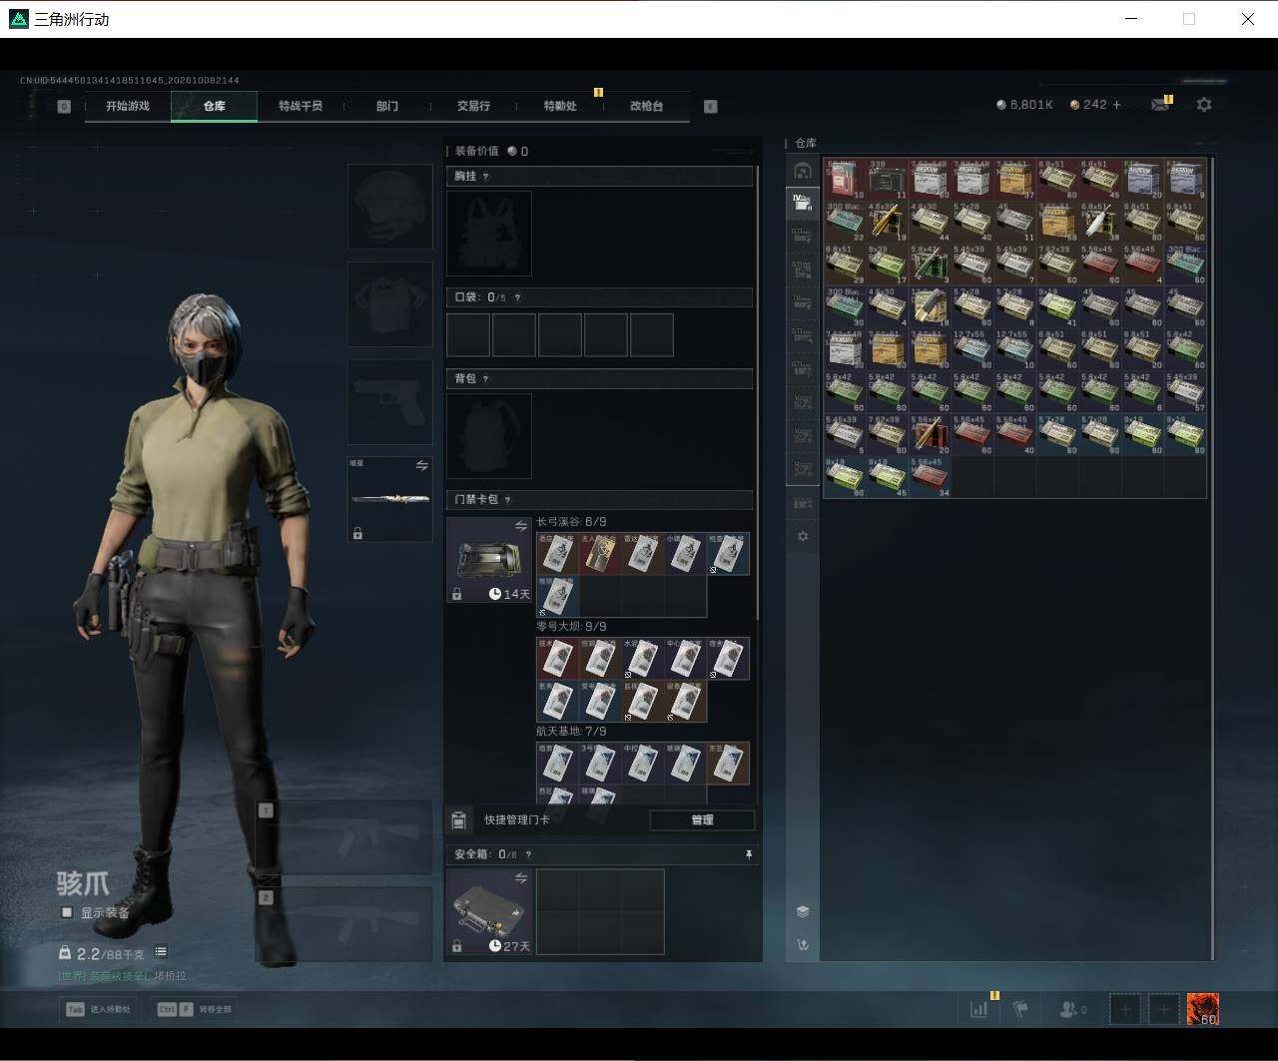Select the empty pistol slot
The width and height of the screenshot is (1278, 1061).
click(x=389, y=402)
